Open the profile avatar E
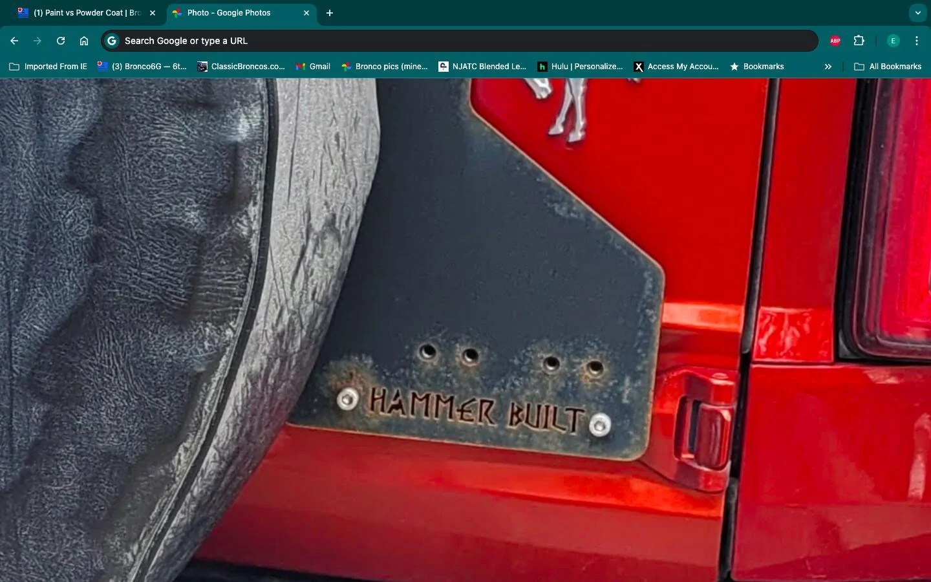 click(894, 41)
